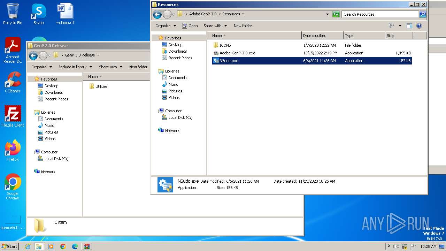Open the aprmarkets desktop file

[x=13, y=222]
